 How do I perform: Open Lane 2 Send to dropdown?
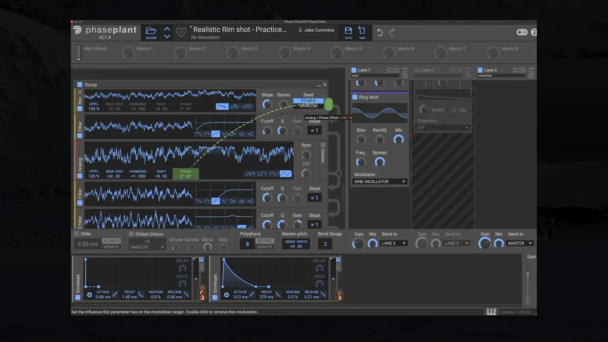coord(457,243)
